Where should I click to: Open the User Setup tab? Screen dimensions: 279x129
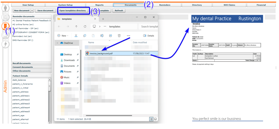[x=28, y=5]
